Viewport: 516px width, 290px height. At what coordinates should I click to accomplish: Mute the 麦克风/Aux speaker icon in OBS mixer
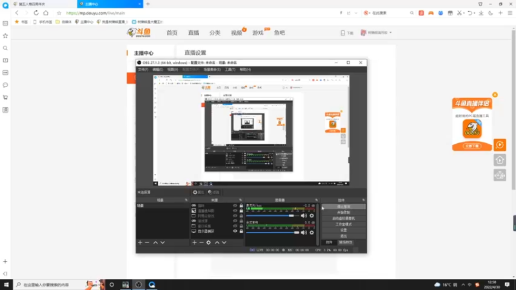[304, 216]
